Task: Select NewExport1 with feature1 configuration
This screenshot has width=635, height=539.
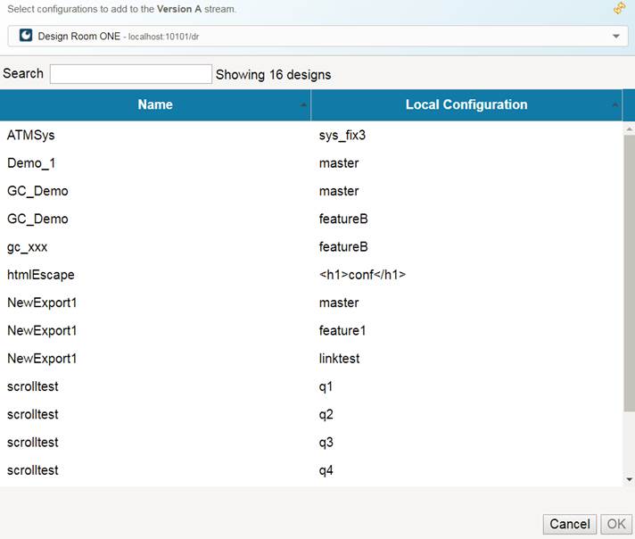Action: pos(42,330)
